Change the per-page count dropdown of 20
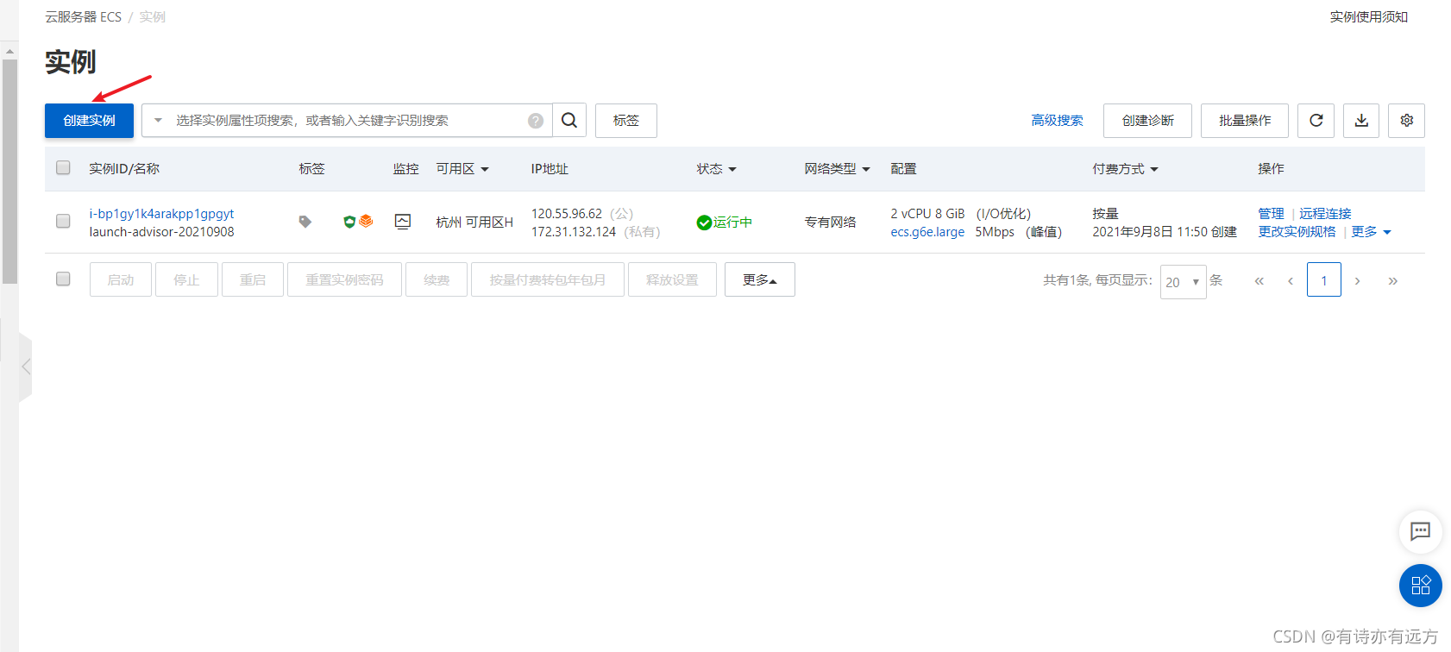This screenshot has height=652, width=1451. point(1184,282)
